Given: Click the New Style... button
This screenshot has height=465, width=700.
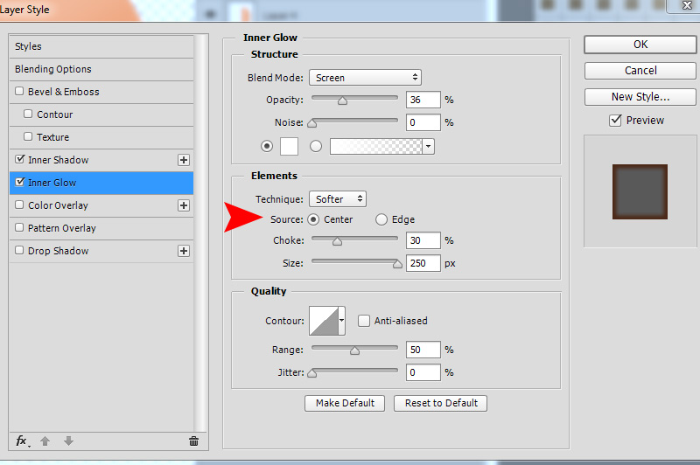Looking at the screenshot, I should (x=640, y=97).
